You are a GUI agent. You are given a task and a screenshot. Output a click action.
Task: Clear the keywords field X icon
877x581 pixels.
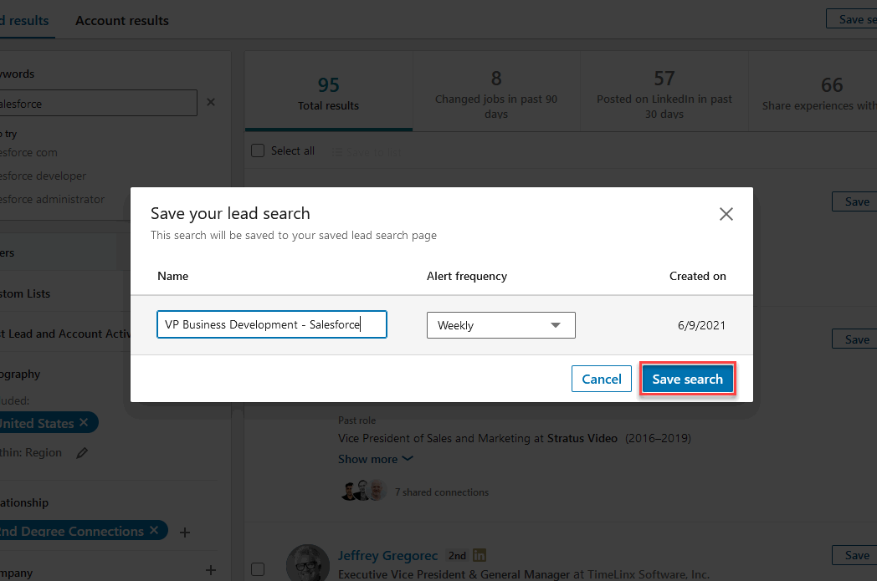click(211, 102)
